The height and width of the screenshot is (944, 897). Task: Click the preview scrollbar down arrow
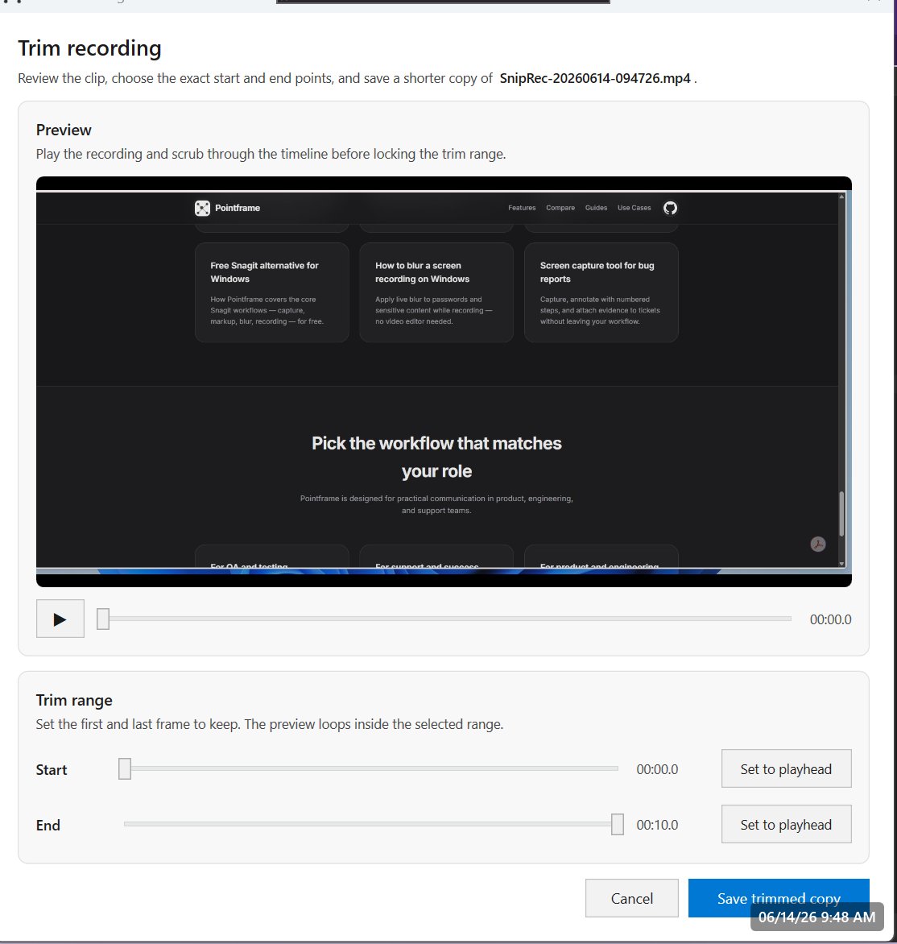(841, 564)
